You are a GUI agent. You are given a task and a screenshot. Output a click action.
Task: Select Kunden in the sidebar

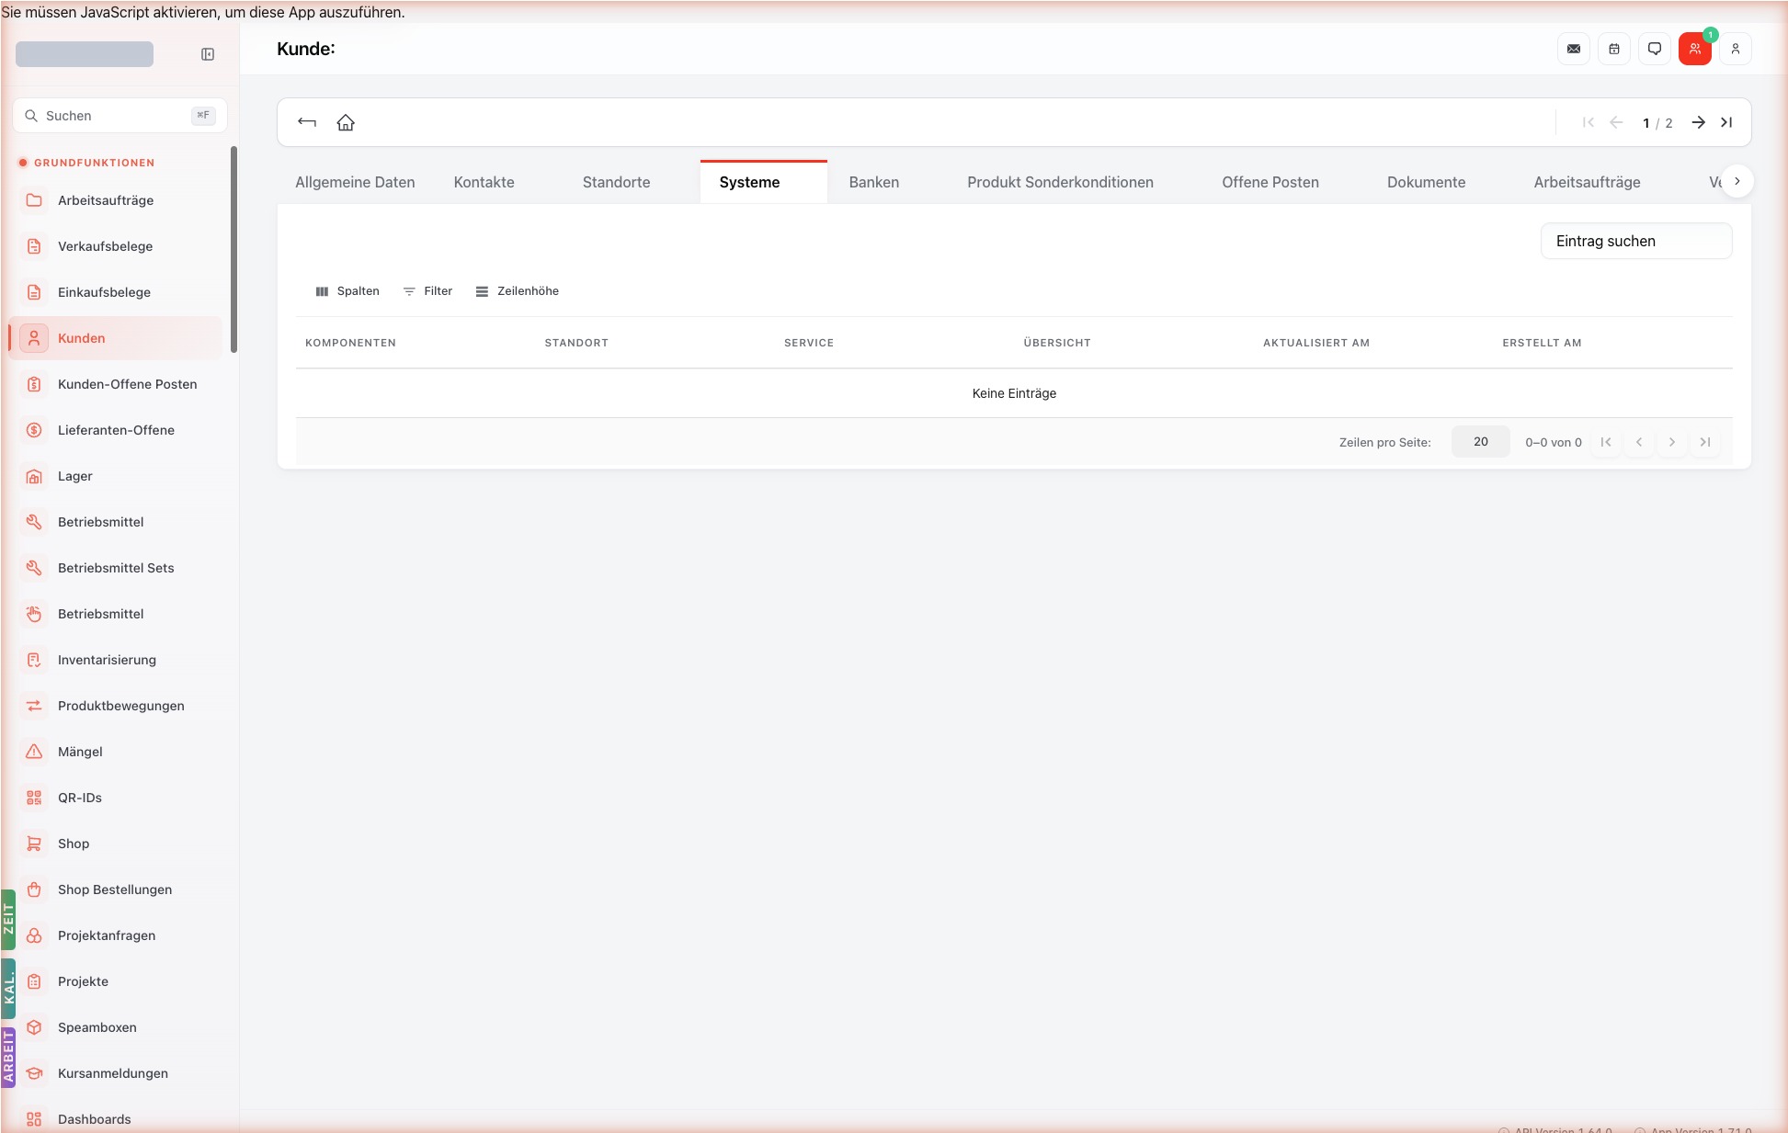116,338
